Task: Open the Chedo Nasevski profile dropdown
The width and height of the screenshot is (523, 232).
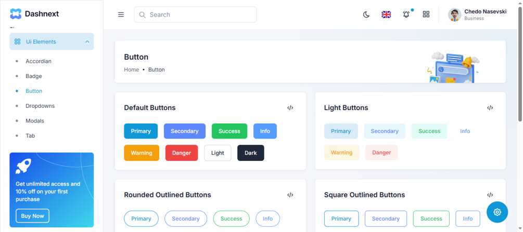Action: tap(477, 15)
